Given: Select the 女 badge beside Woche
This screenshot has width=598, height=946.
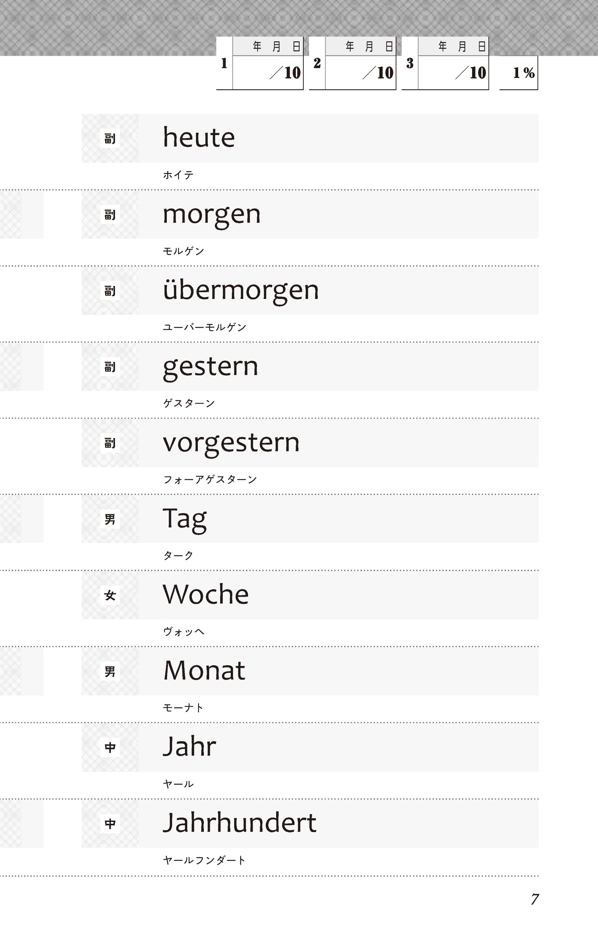Looking at the screenshot, I should coord(110,596).
